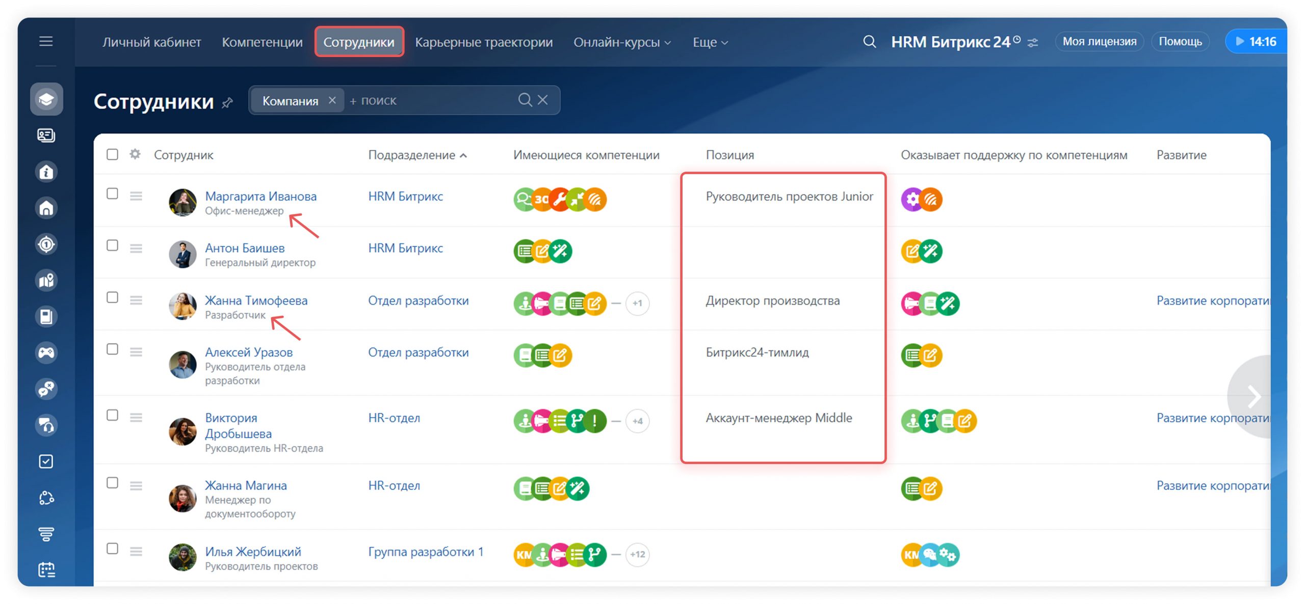Open the gamification gamepad icon in sidebar

pyautogui.click(x=46, y=352)
